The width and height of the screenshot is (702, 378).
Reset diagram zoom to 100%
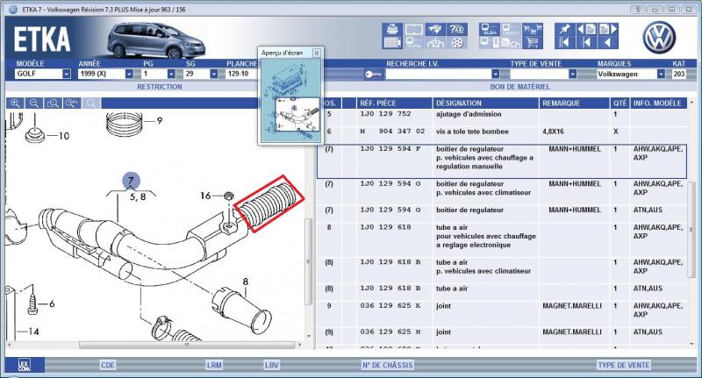pos(72,103)
